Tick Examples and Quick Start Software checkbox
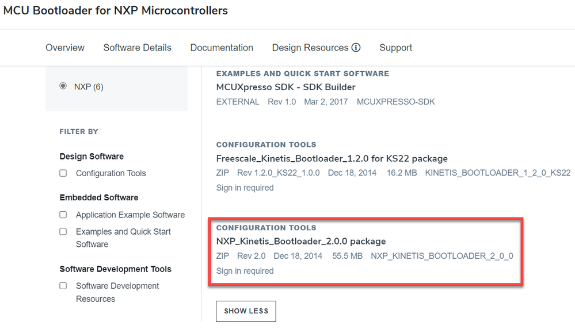Viewport: 575px width, 334px height. point(63,232)
